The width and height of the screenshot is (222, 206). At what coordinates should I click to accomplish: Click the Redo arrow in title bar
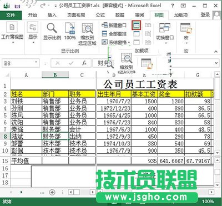pos(43,6)
